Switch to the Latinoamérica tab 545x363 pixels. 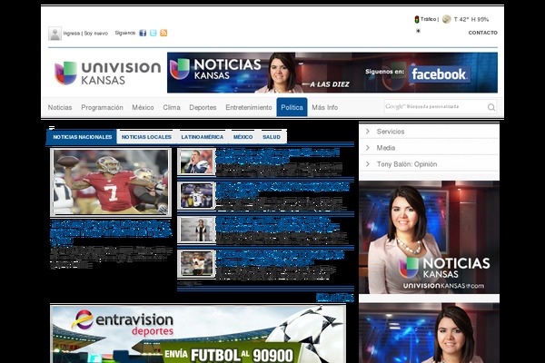tap(202, 137)
